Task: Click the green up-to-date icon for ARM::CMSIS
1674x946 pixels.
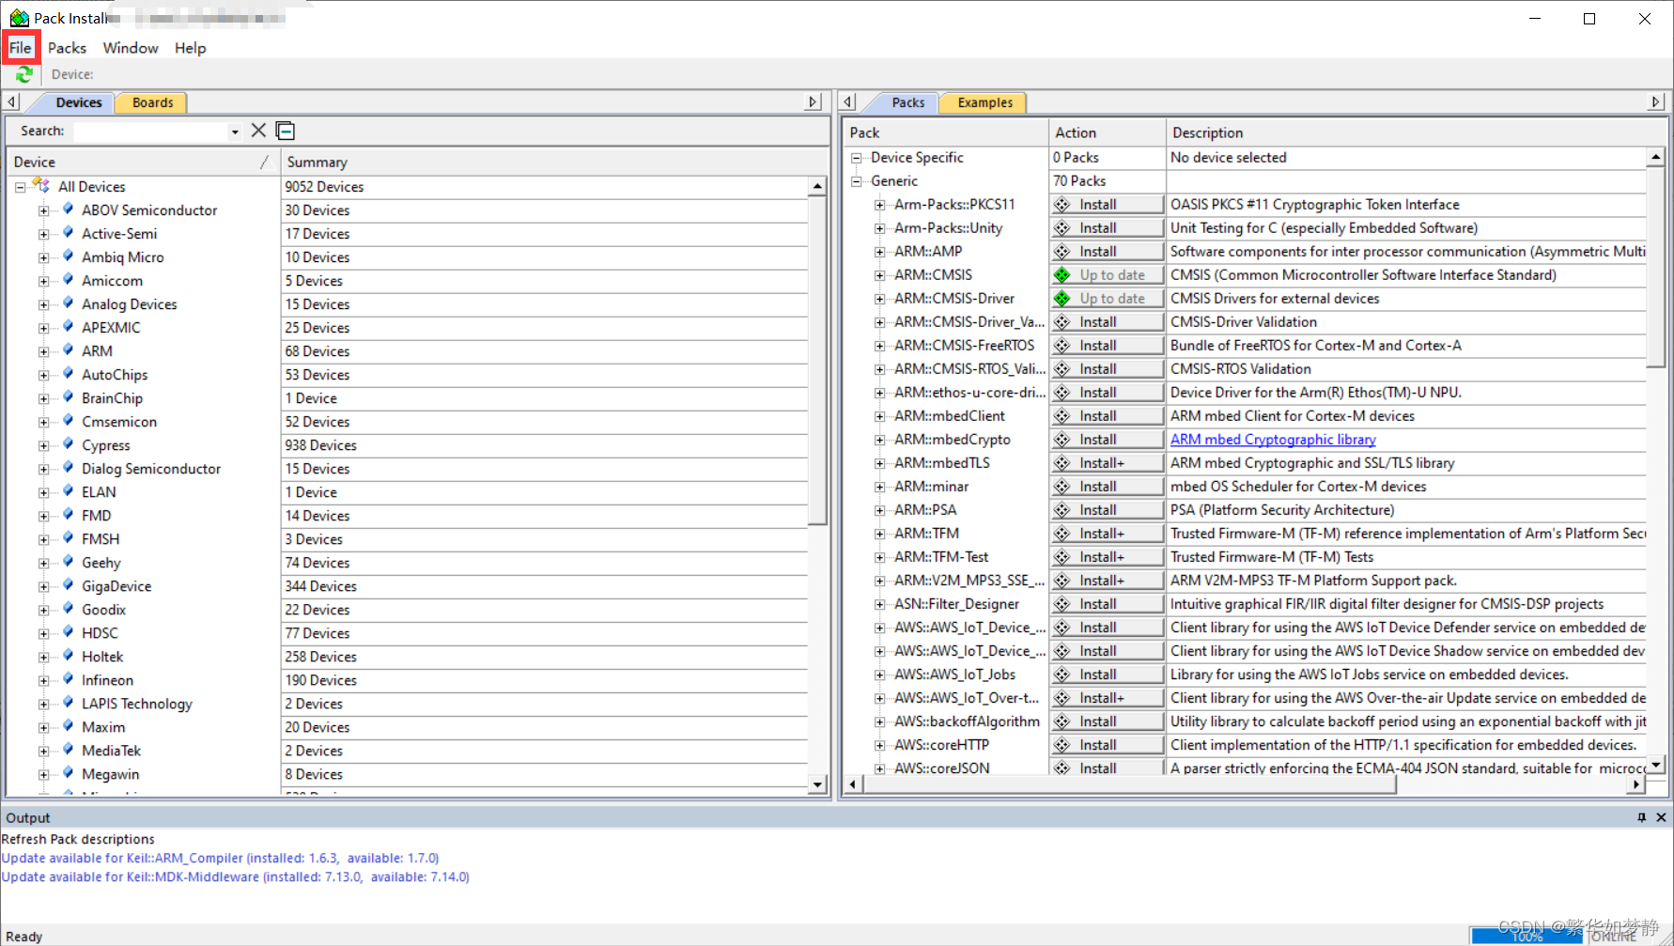Action: [x=1062, y=275]
